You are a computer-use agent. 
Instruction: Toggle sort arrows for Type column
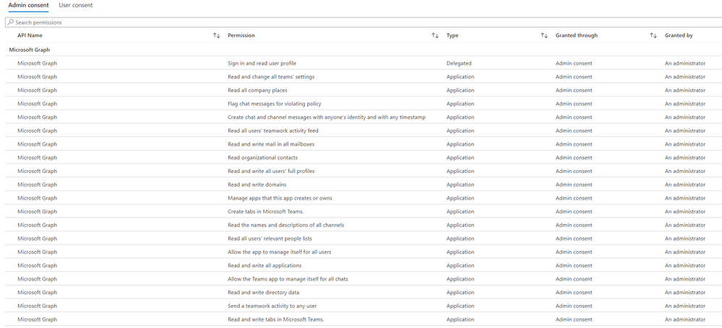point(544,35)
